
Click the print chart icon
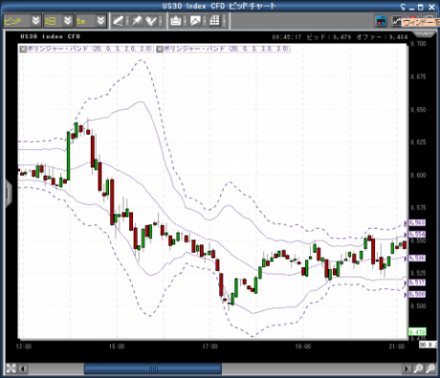tap(176, 21)
